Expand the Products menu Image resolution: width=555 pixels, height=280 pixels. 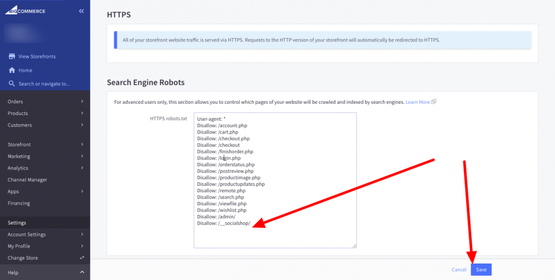[45, 113]
